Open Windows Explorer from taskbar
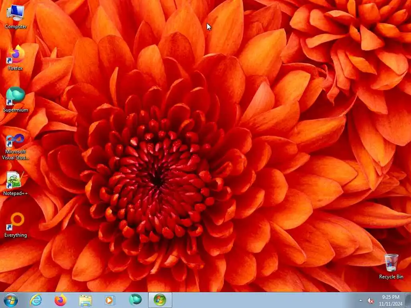This screenshot has height=308, width=411. (85, 300)
